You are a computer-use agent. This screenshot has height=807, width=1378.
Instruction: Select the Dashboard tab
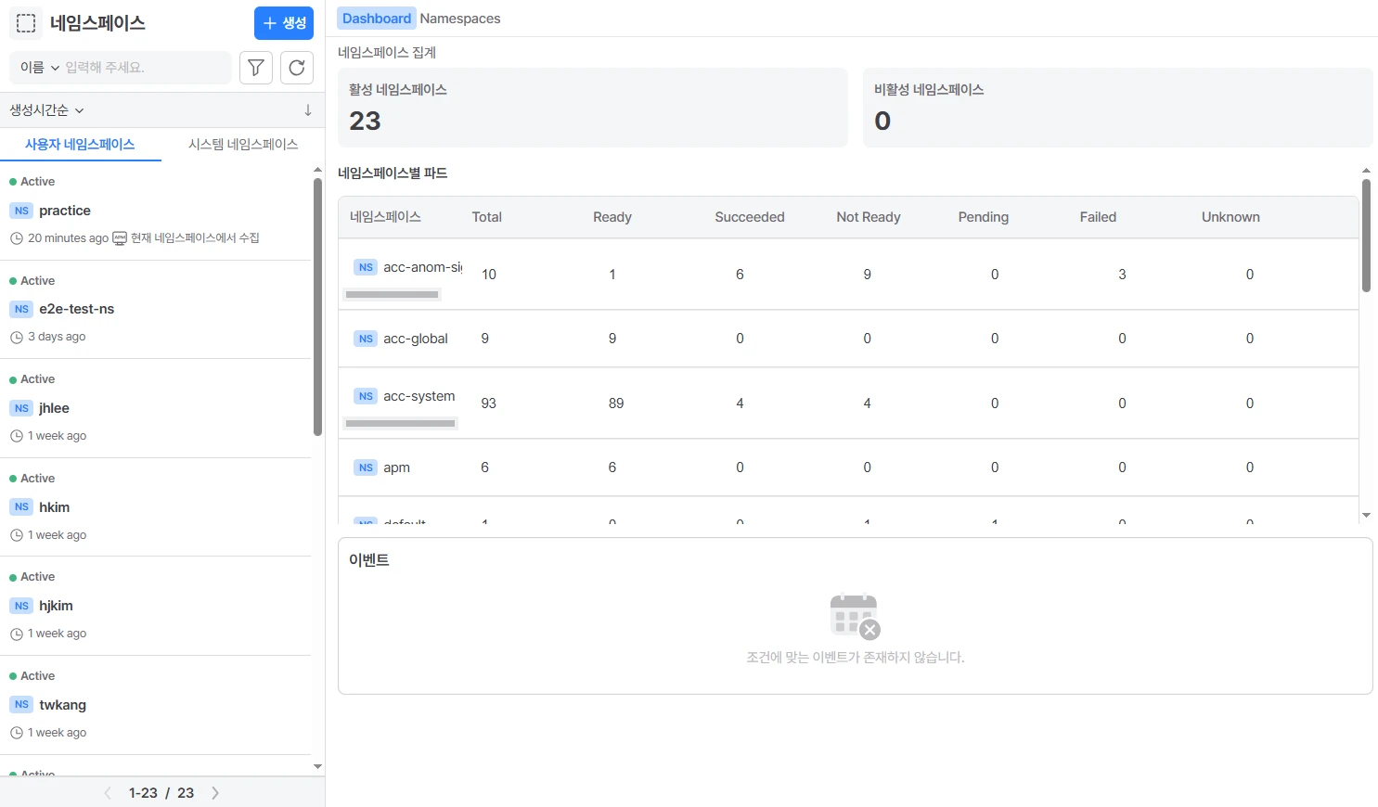(x=377, y=19)
